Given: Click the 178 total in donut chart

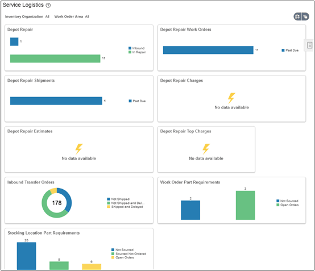Looking at the screenshot, I should click(57, 203).
